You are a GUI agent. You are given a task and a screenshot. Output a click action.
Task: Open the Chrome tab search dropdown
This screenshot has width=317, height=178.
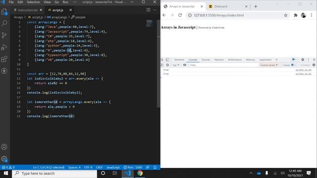277,4
